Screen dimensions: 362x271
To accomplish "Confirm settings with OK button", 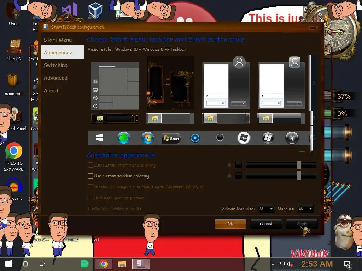I will coord(230,224).
